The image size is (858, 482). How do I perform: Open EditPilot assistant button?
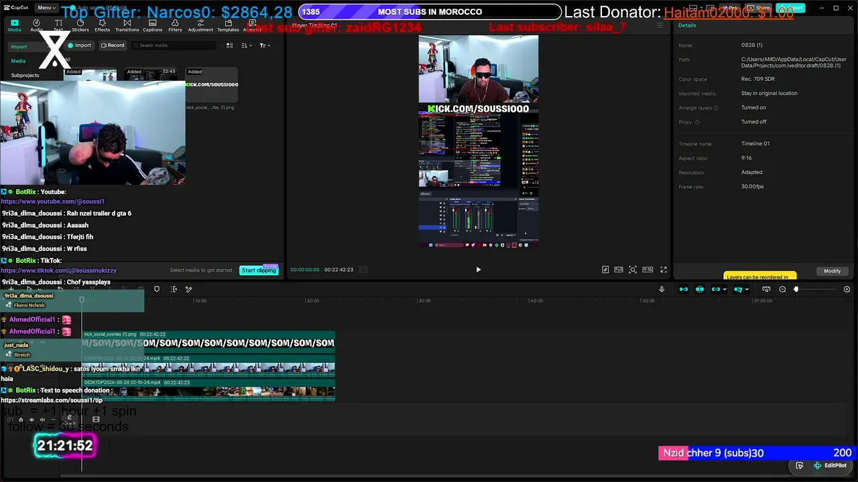[830, 465]
